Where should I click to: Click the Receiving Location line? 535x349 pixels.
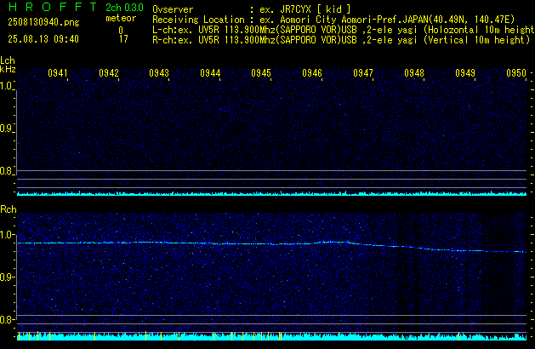point(333,20)
